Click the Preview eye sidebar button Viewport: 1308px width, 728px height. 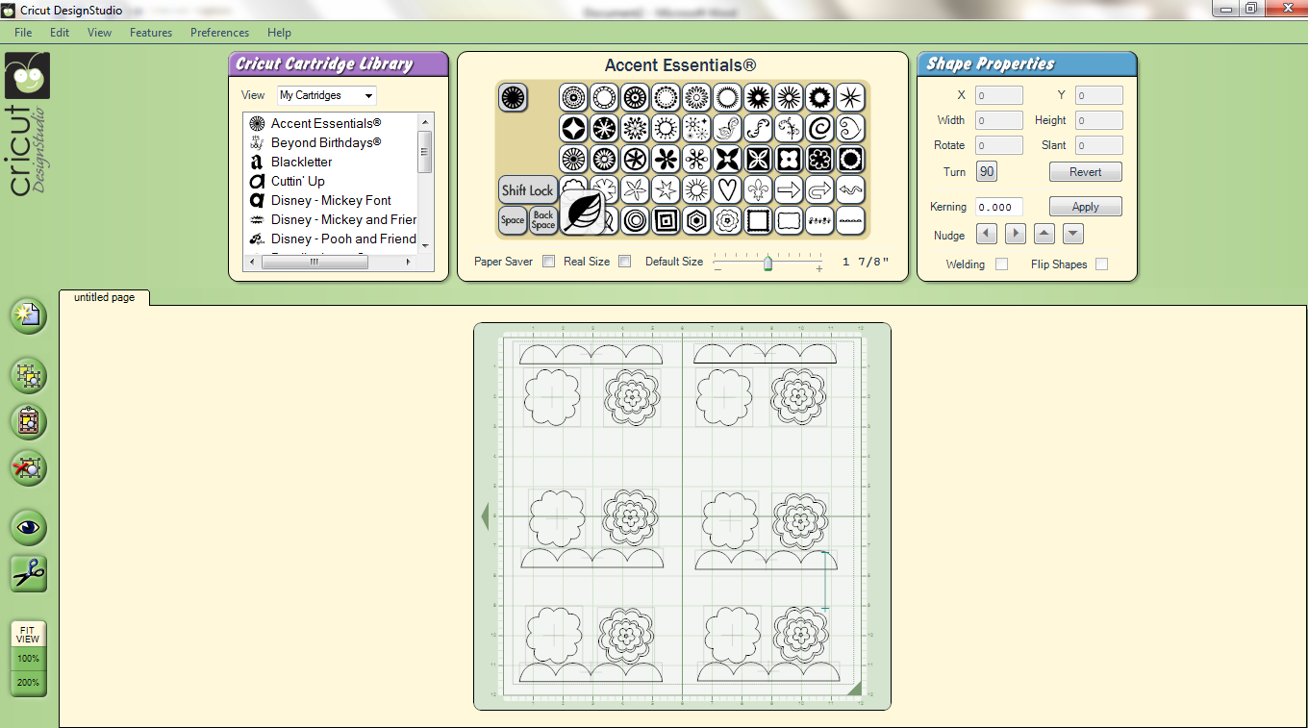[x=28, y=527]
